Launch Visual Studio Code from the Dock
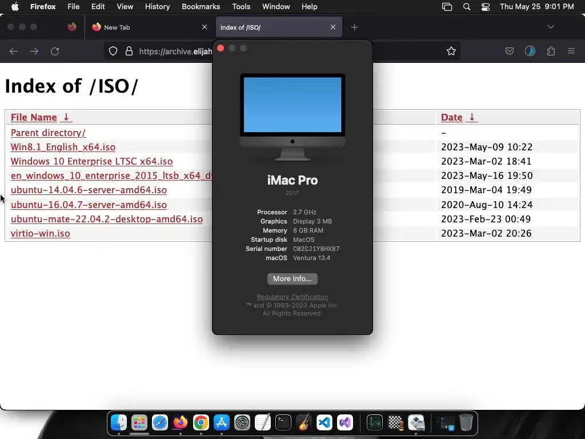This screenshot has height=439, width=585. coord(324,422)
